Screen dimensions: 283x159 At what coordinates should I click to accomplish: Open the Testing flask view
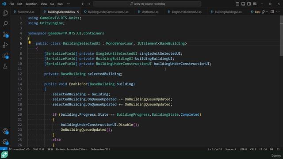click(x=5, y=66)
